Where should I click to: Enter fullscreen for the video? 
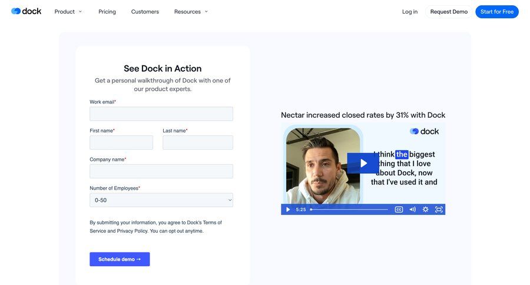[x=439, y=209]
